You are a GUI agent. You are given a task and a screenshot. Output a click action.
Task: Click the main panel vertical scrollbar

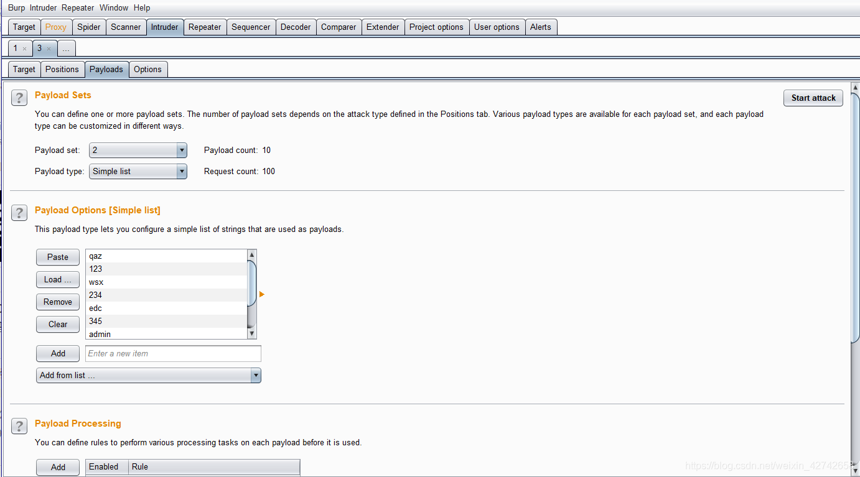pyautogui.click(x=855, y=217)
